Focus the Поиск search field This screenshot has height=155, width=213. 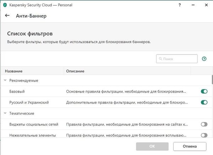179,59
